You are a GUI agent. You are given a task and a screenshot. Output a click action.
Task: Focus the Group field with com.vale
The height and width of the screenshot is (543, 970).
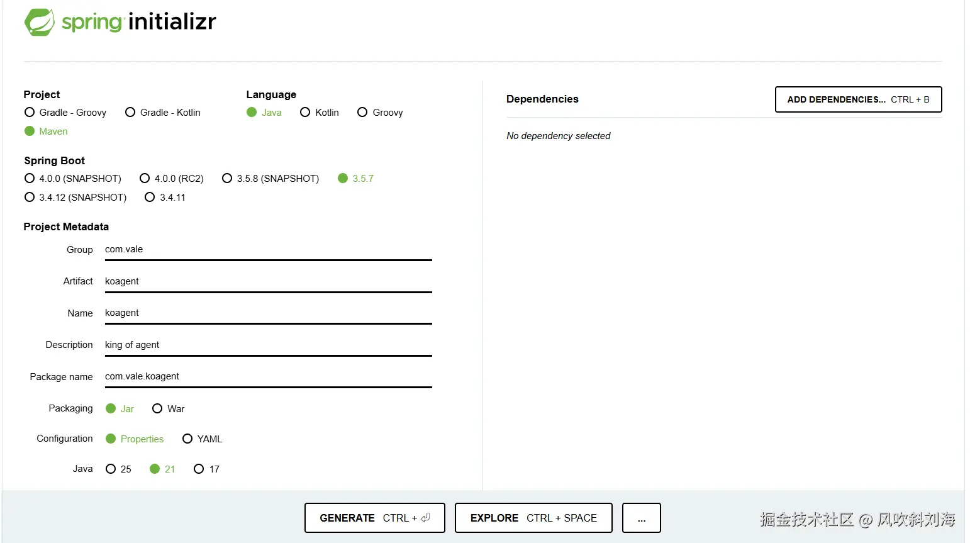pyautogui.click(x=269, y=250)
